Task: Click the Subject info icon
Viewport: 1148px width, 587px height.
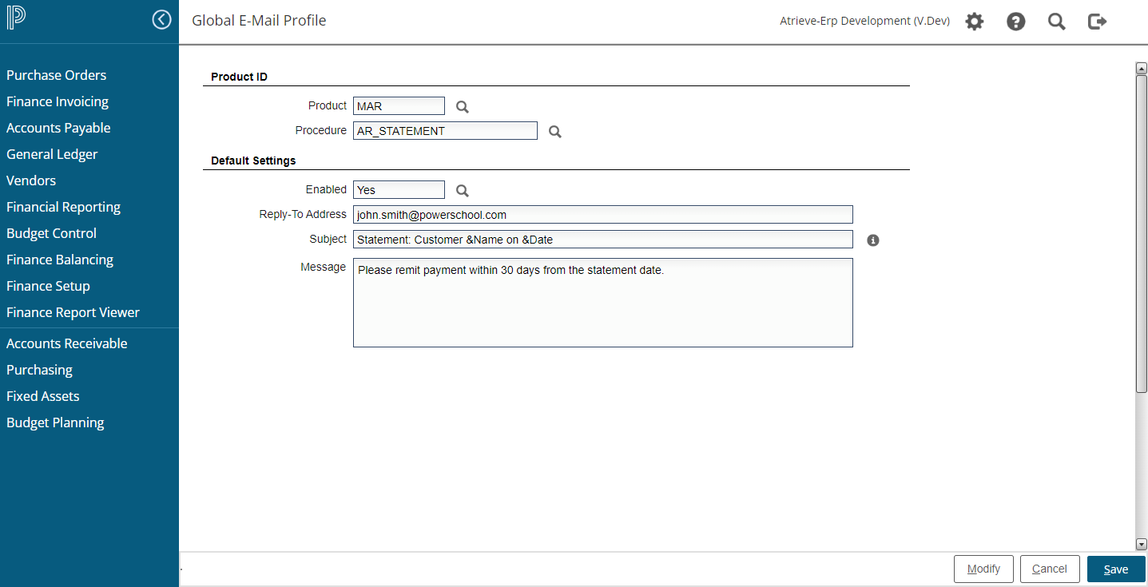Action: click(x=873, y=240)
